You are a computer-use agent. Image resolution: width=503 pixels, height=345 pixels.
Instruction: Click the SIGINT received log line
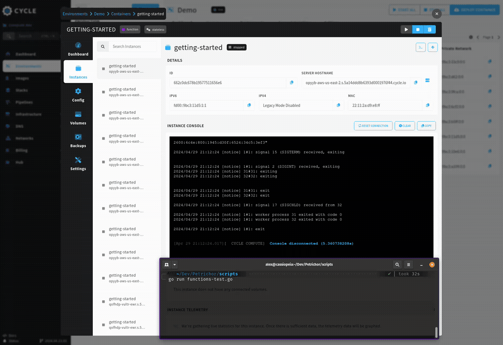[x=256, y=166]
